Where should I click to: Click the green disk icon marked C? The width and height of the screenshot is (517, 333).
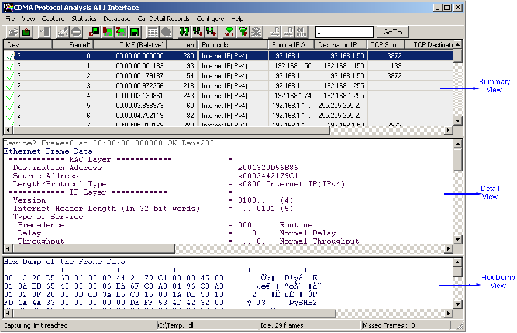click(x=94, y=32)
